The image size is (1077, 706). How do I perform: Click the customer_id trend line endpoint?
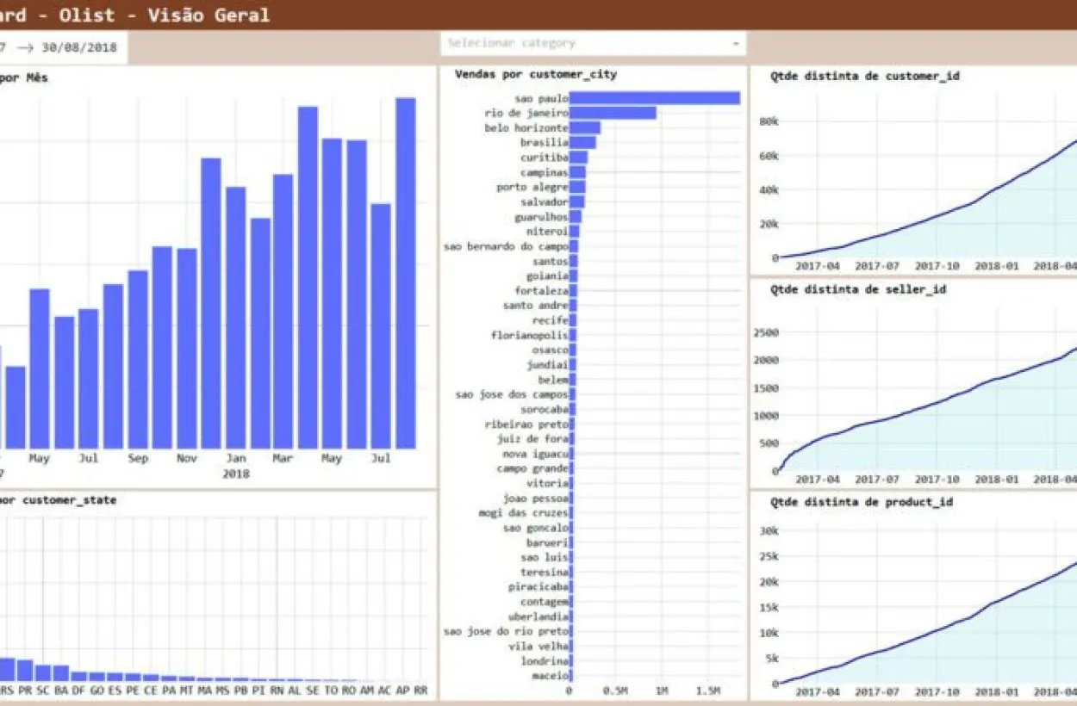[1073, 143]
